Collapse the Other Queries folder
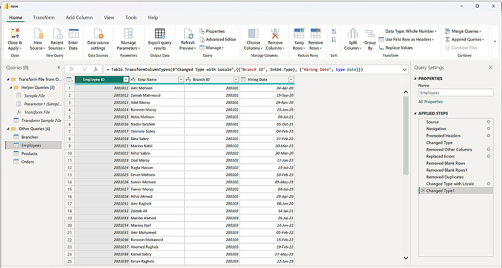502x268 pixels. click(9, 129)
